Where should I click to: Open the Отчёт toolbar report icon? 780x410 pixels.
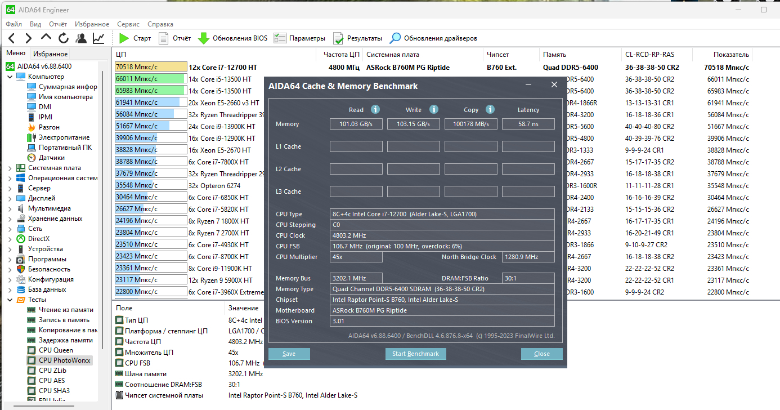pyautogui.click(x=164, y=38)
